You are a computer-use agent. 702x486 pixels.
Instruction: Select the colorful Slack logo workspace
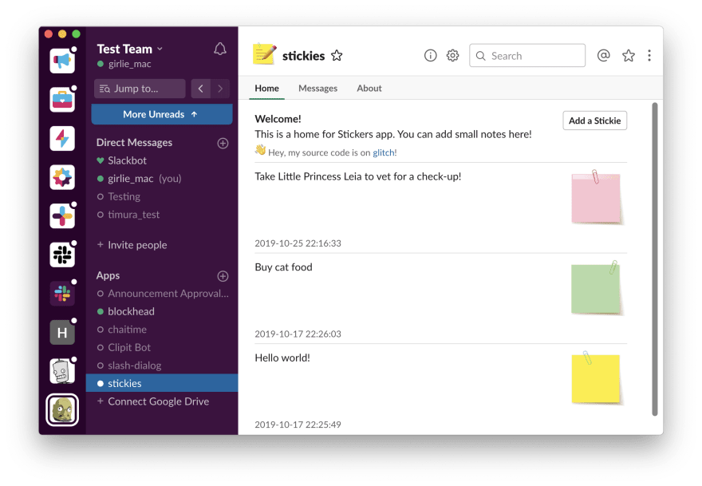coord(62,294)
